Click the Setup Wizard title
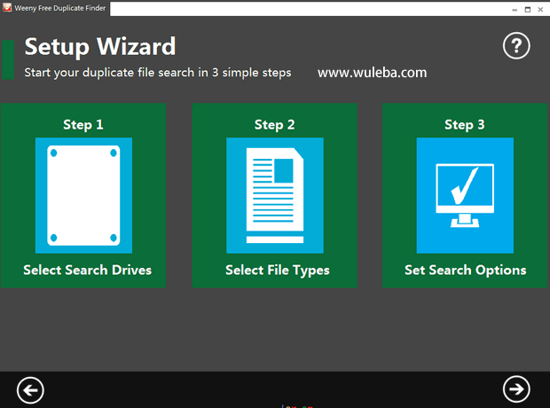The image size is (550, 408). (x=100, y=46)
